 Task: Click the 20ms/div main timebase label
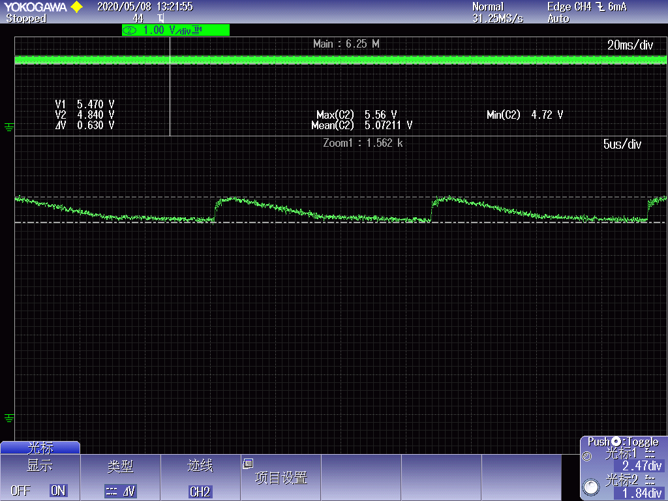pyautogui.click(x=630, y=45)
